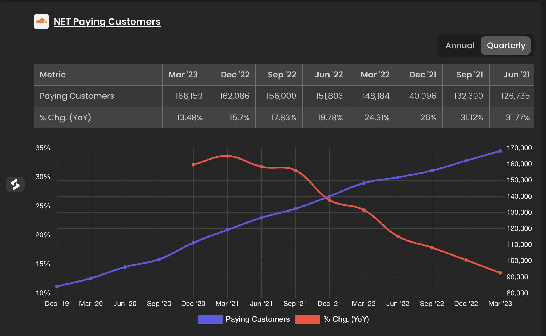Click the % Chg. (YoY) legend label
This screenshot has height=336, width=546.
[x=346, y=319]
